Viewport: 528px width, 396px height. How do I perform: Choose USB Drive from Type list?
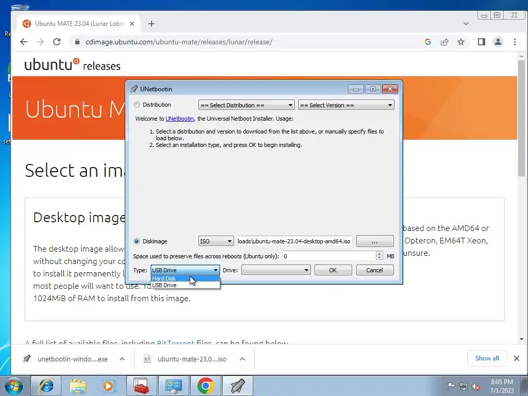pos(185,285)
